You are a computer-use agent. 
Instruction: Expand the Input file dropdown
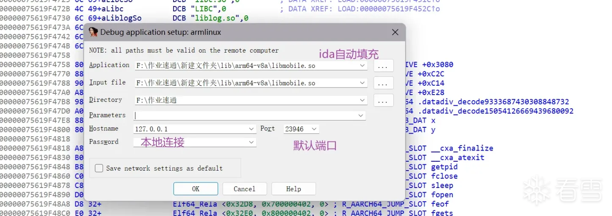pos(362,83)
